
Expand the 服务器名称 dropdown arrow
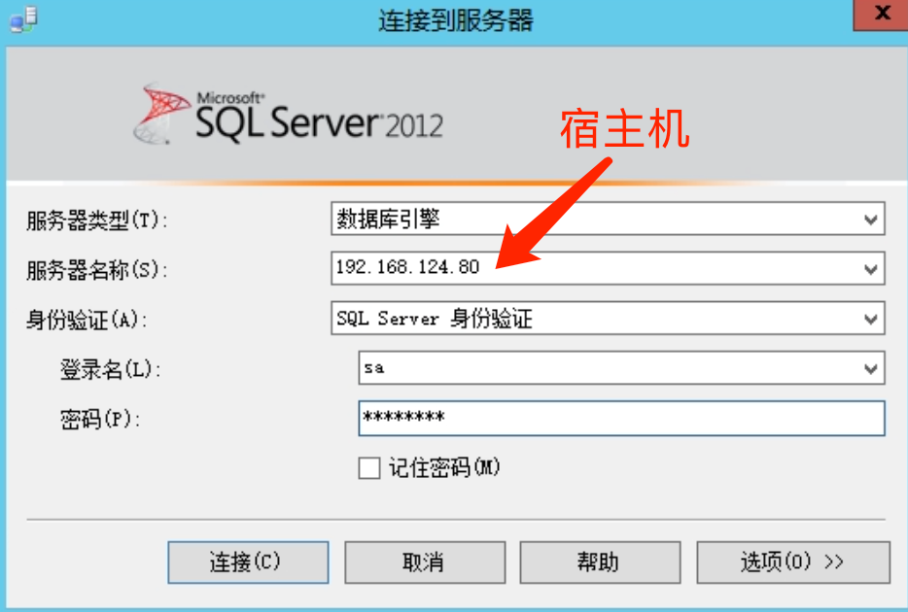point(870,269)
